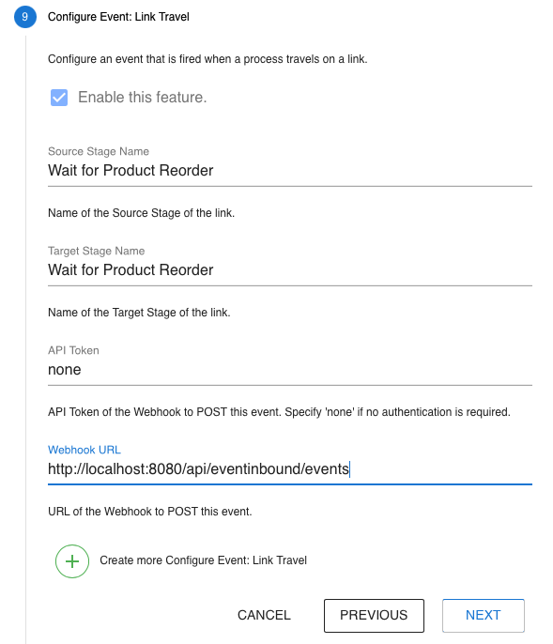Click the Target Stage Name label
The image size is (553, 644).
point(97,251)
